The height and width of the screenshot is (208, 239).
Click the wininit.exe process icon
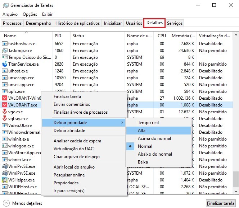5,139
